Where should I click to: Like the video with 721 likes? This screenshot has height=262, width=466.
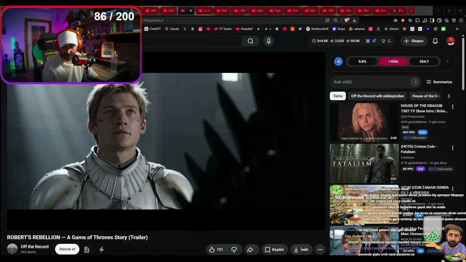tap(216, 250)
